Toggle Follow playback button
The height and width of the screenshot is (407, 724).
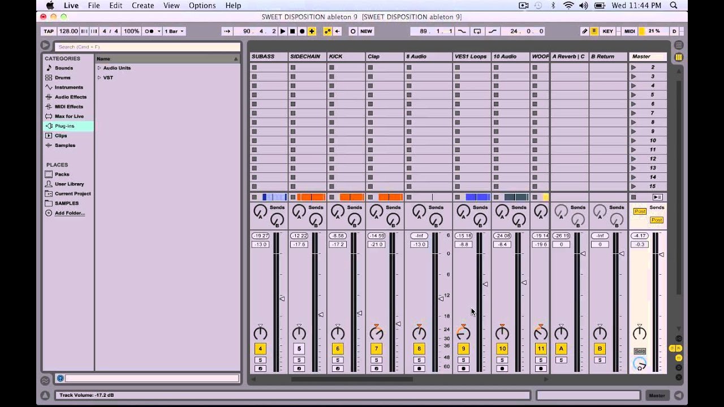[x=227, y=31]
